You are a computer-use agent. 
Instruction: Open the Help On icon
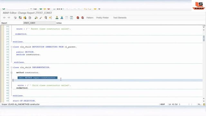(71, 18)
